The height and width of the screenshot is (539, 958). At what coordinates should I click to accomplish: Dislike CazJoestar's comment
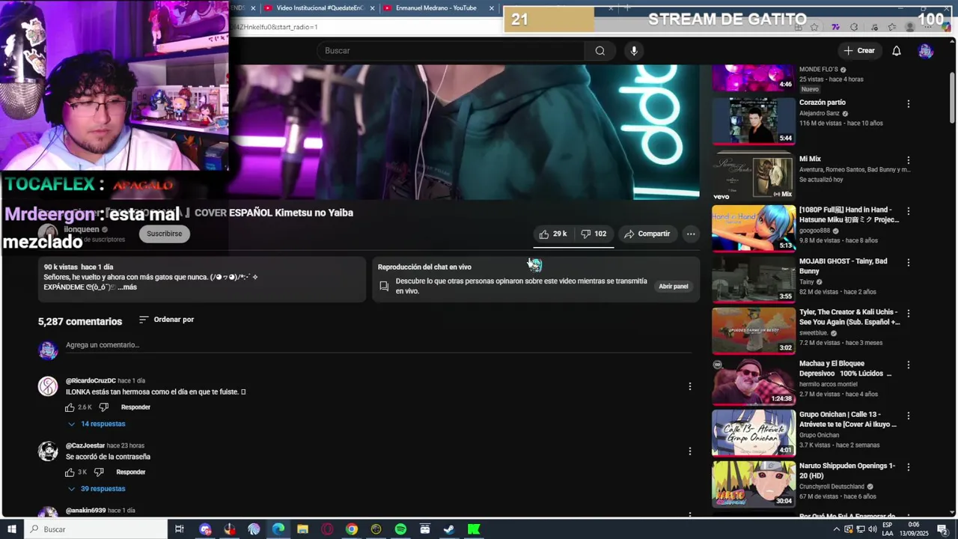100,472
